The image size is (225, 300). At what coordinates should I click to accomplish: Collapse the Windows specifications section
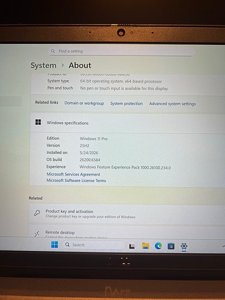pyautogui.click(x=128, y=123)
